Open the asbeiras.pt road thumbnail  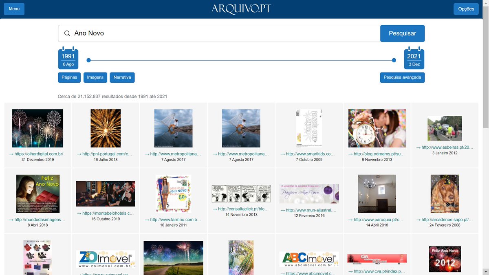click(445, 128)
